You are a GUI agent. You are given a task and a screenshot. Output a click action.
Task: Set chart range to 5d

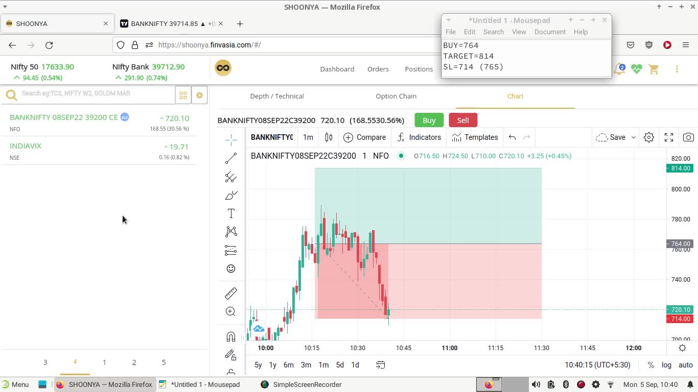coord(340,365)
